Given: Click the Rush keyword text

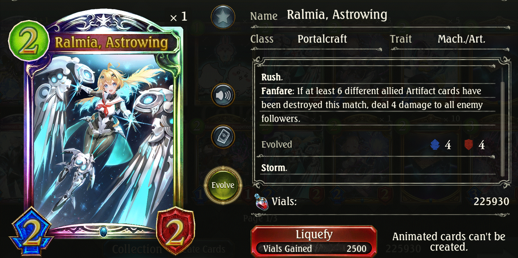Looking at the screenshot, I should [272, 77].
